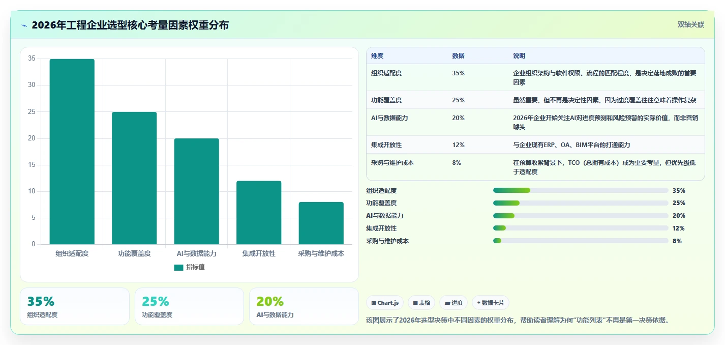Click the 12% value beside progress bar
The image size is (725, 345).
coord(679,228)
